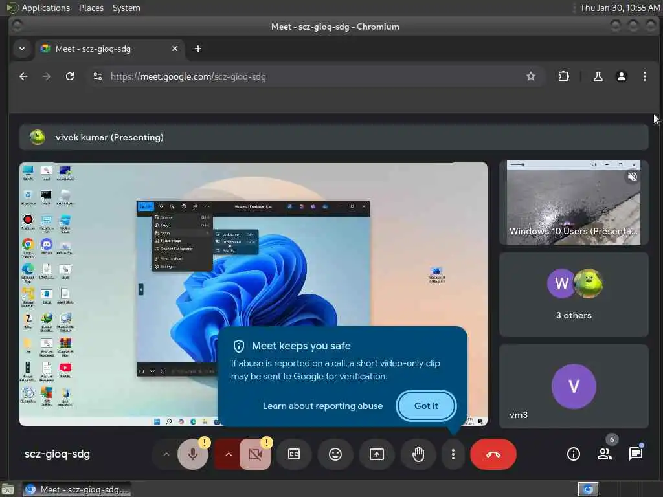
Task: Open a new tab with plus button
Action: pos(198,49)
